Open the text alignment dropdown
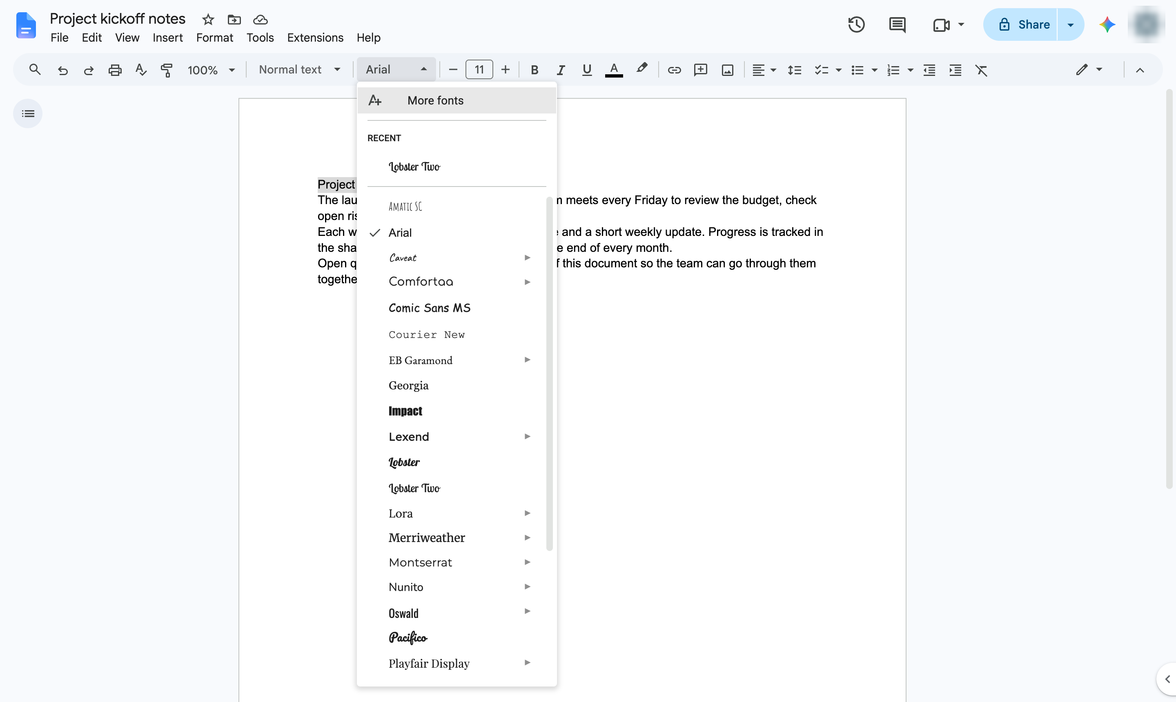The height and width of the screenshot is (702, 1176). [x=764, y=70]
